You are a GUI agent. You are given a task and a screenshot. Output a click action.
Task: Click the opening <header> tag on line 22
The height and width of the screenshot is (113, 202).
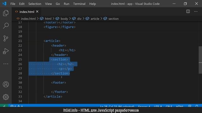[59, 46]
